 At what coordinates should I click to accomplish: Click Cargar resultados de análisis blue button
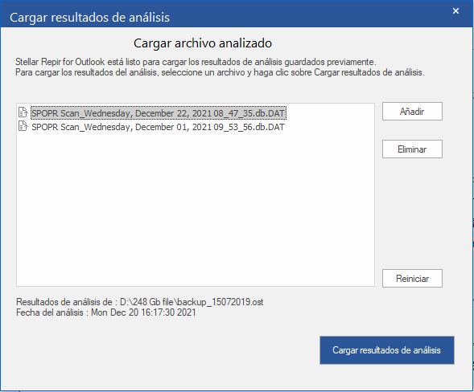coord(386,350)
